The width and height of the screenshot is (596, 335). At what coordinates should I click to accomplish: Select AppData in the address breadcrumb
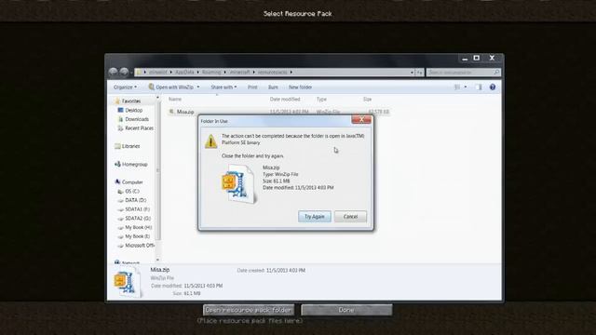[x=184, y=72]
